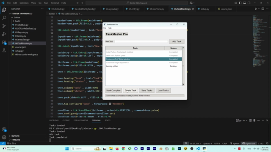Switch to the PROBLEMS panel tab
Viewport: 271px width, 152px height.
pos(54,120)
